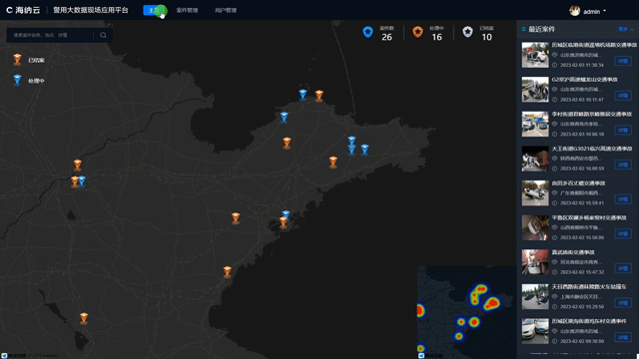Image resolution: width=639 pixels, height=359 pixels.
Task: Click the clock icon beside 2023-02-03 11:30:34
Action: click(x=555, y=65)
